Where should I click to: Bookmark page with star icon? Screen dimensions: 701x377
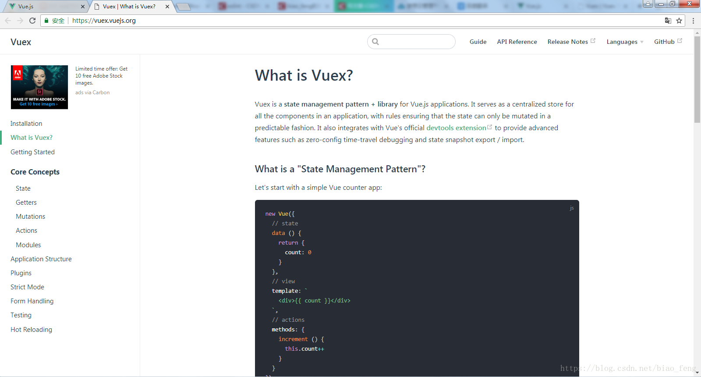(x=679, y=21)
